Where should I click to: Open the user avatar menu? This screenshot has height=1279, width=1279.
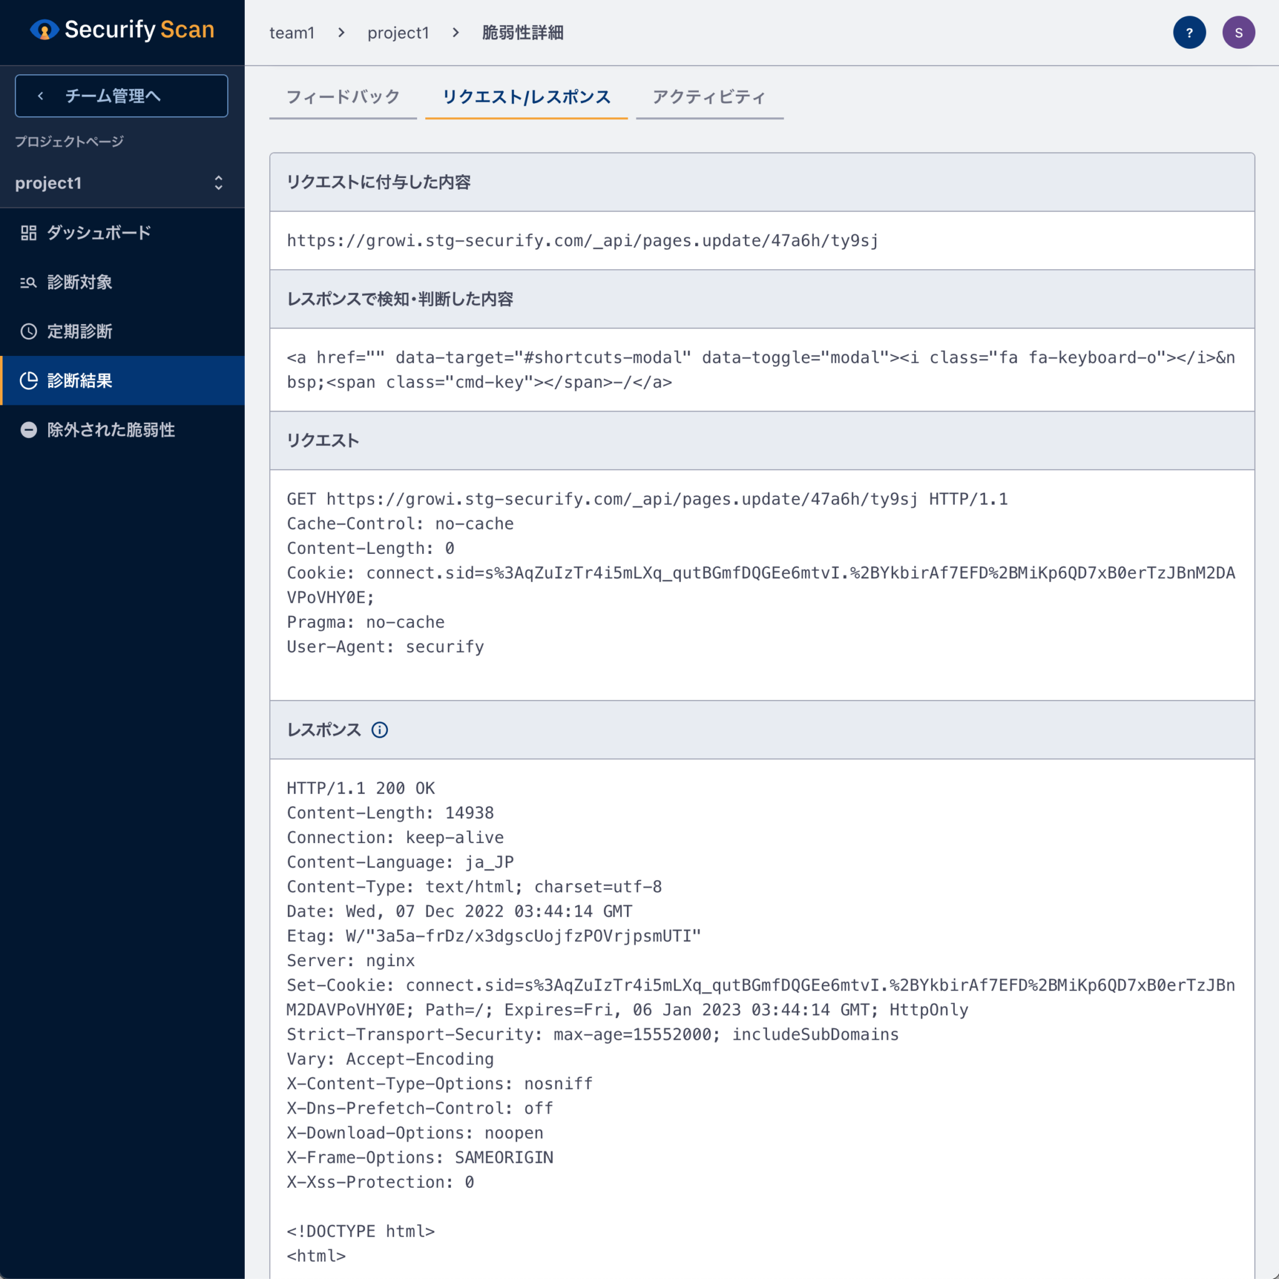(1238, 32)
